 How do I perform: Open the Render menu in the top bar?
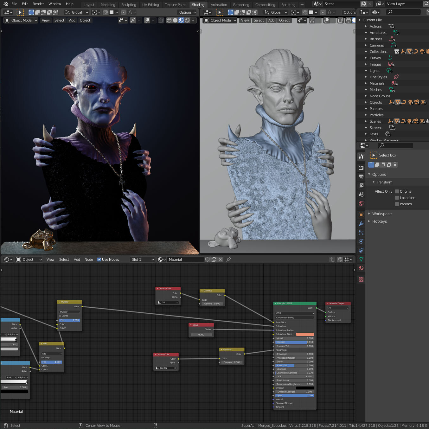[38, 4]
